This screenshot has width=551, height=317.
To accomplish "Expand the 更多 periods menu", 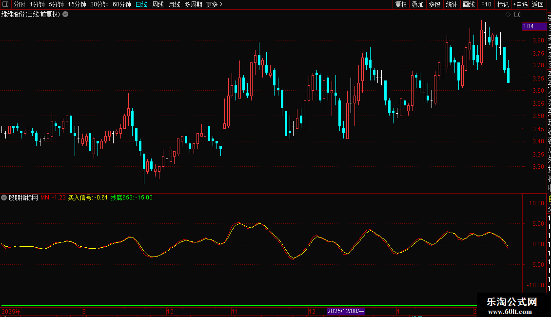I will 215,4.
